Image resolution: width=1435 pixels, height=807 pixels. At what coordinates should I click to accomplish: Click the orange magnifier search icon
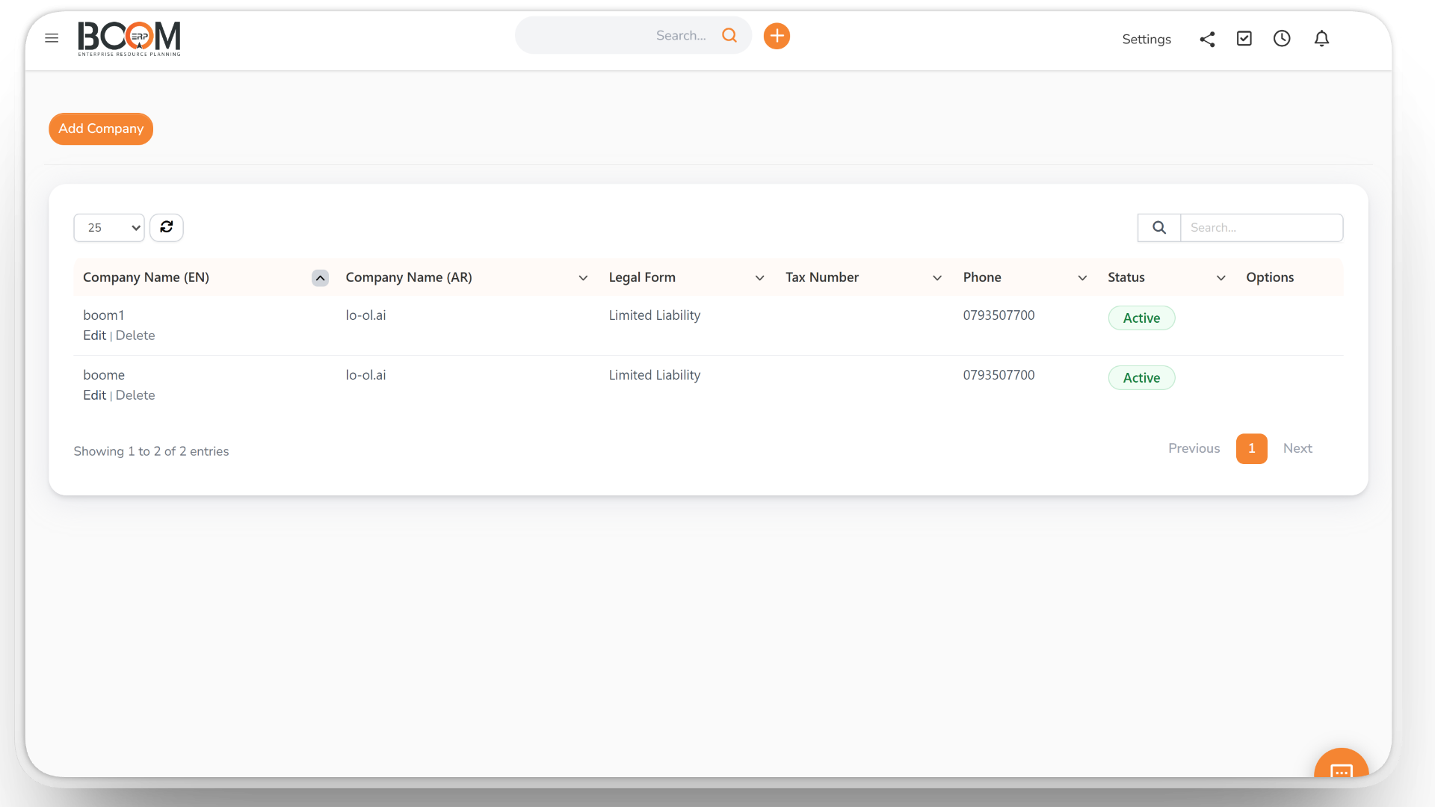[729, 35]
